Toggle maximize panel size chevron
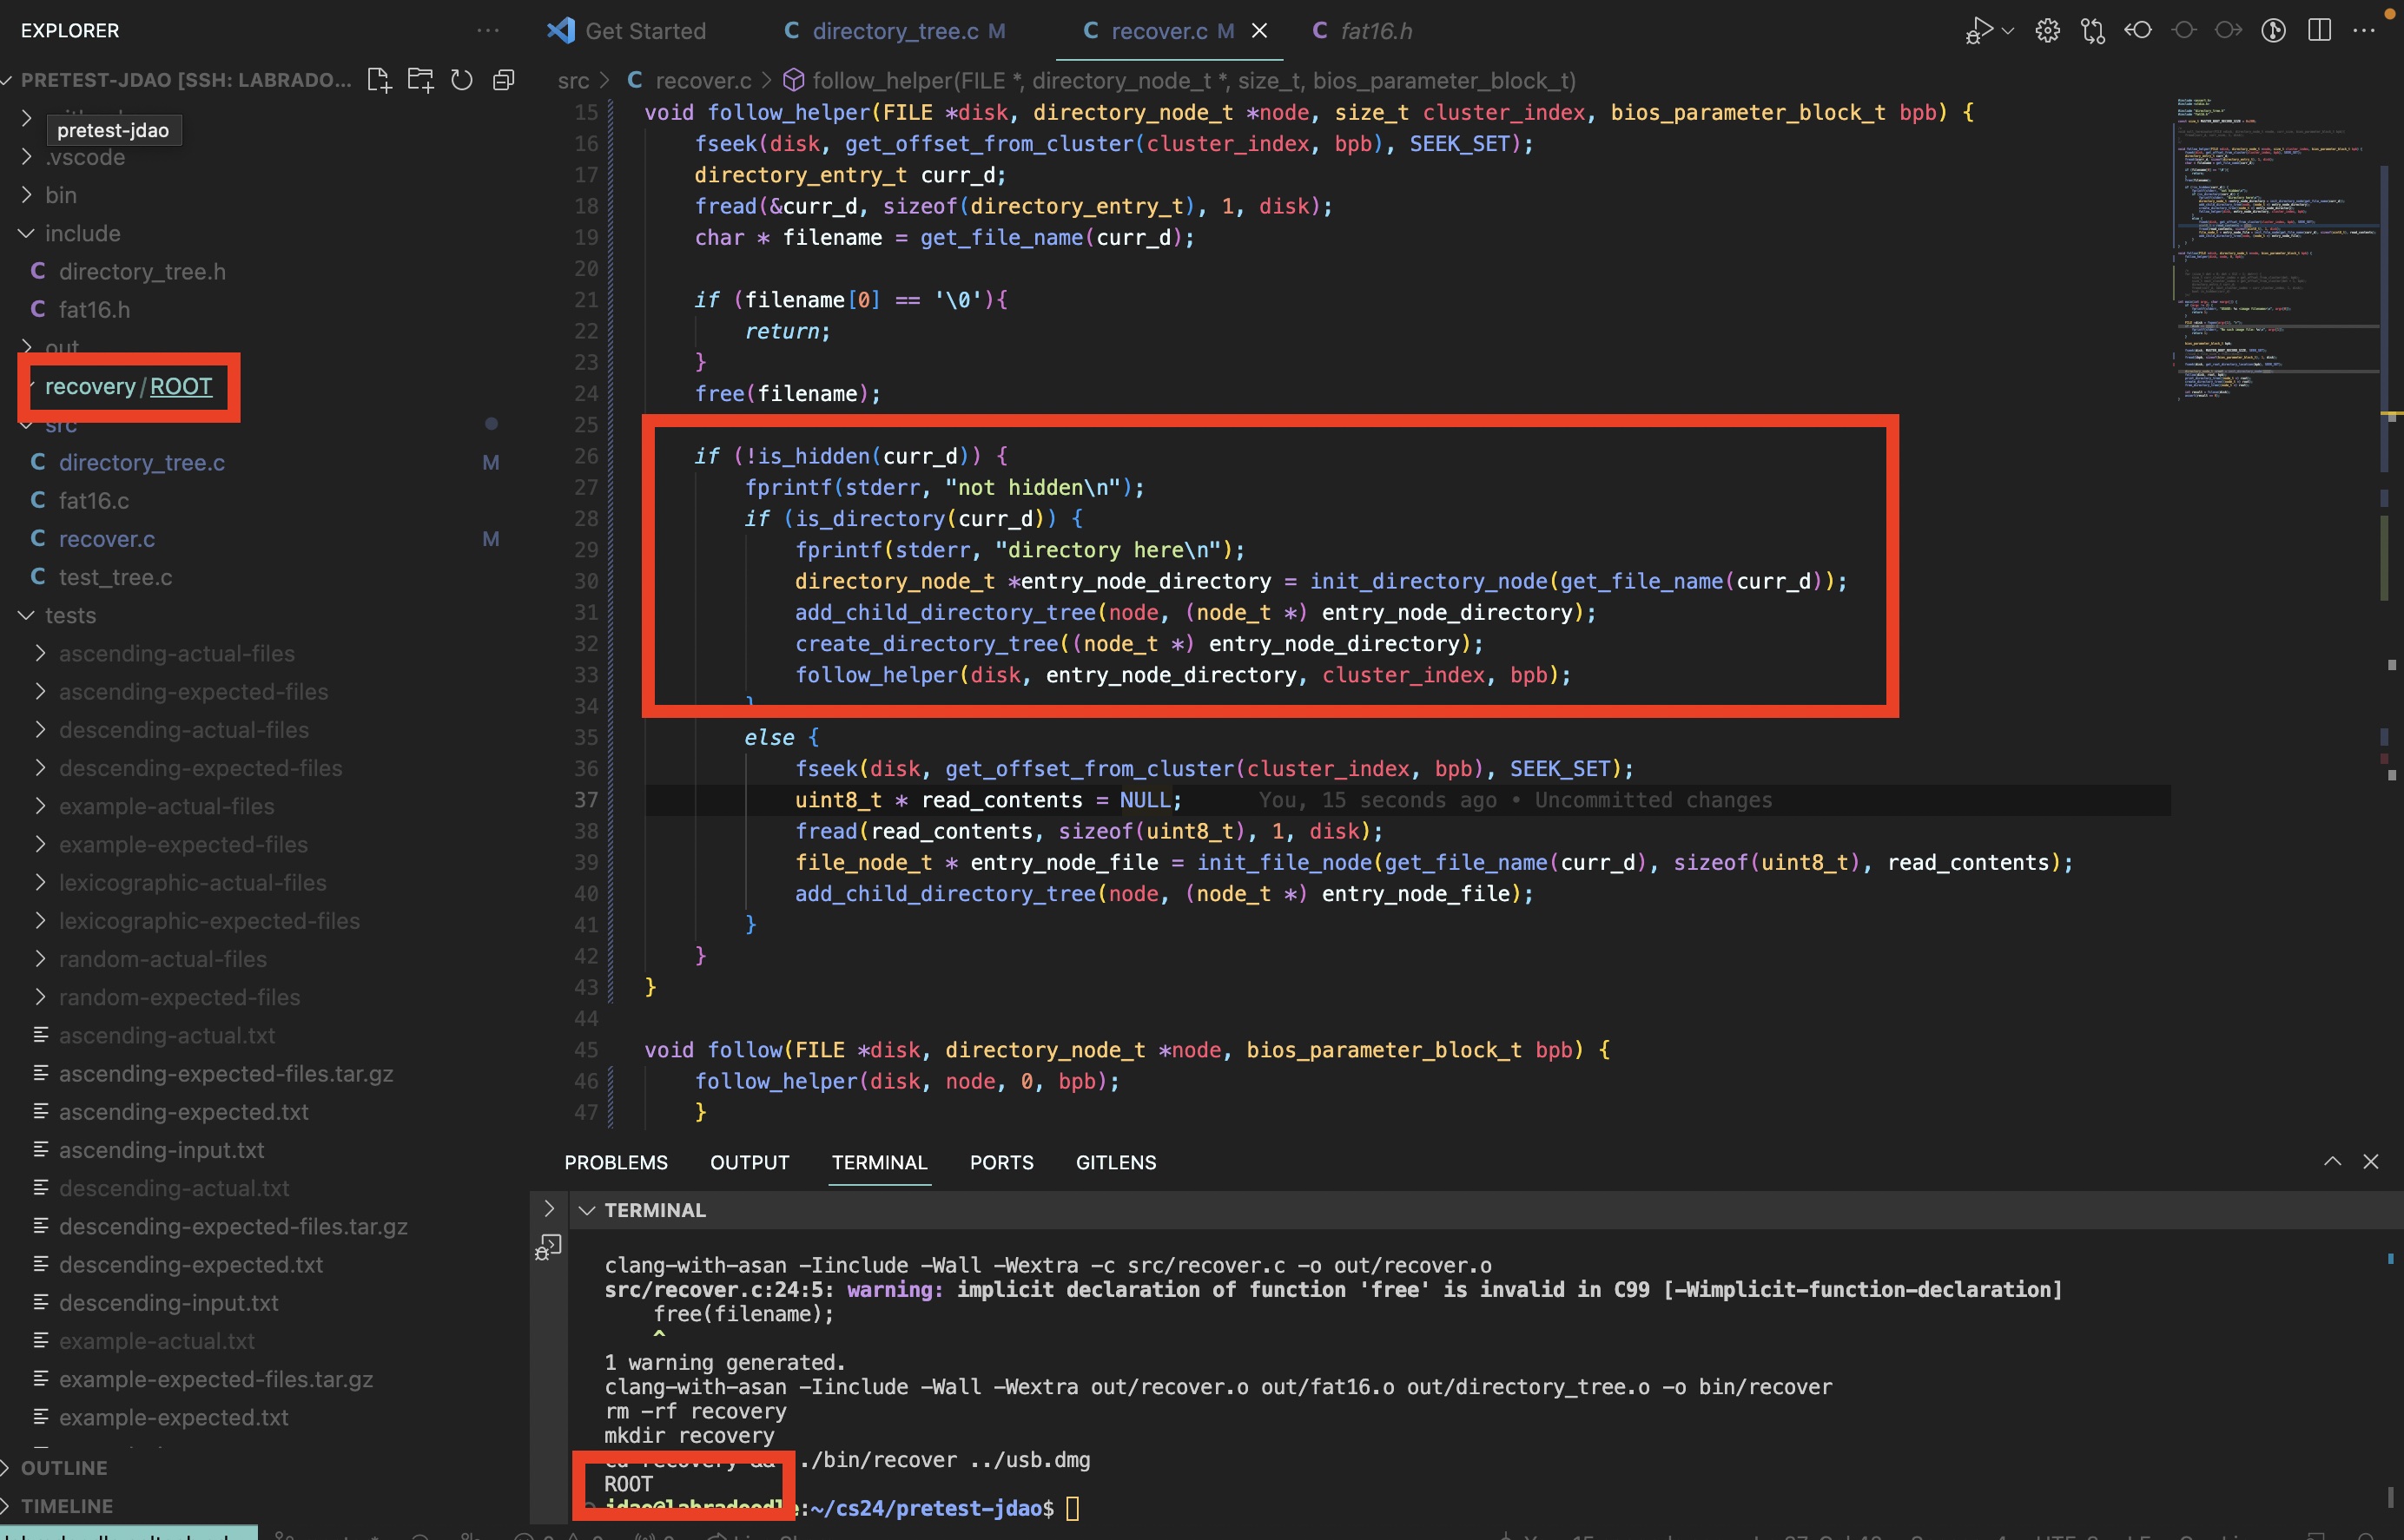Screen dimensions: 2404x1540 point(2332,1161)
